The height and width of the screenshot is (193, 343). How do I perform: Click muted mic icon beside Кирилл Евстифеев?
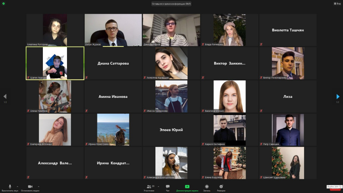[203, 144]
